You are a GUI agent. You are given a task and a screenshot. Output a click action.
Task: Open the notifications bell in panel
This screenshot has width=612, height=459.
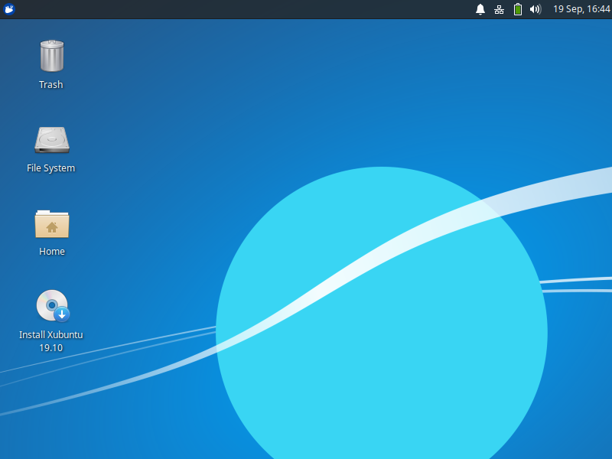[480, 9]
